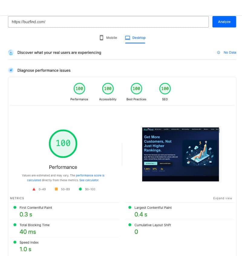Click the orange square 50–89 legend icon
The height and width of the screenshot is (256, 242).
(x=56, y=189)
